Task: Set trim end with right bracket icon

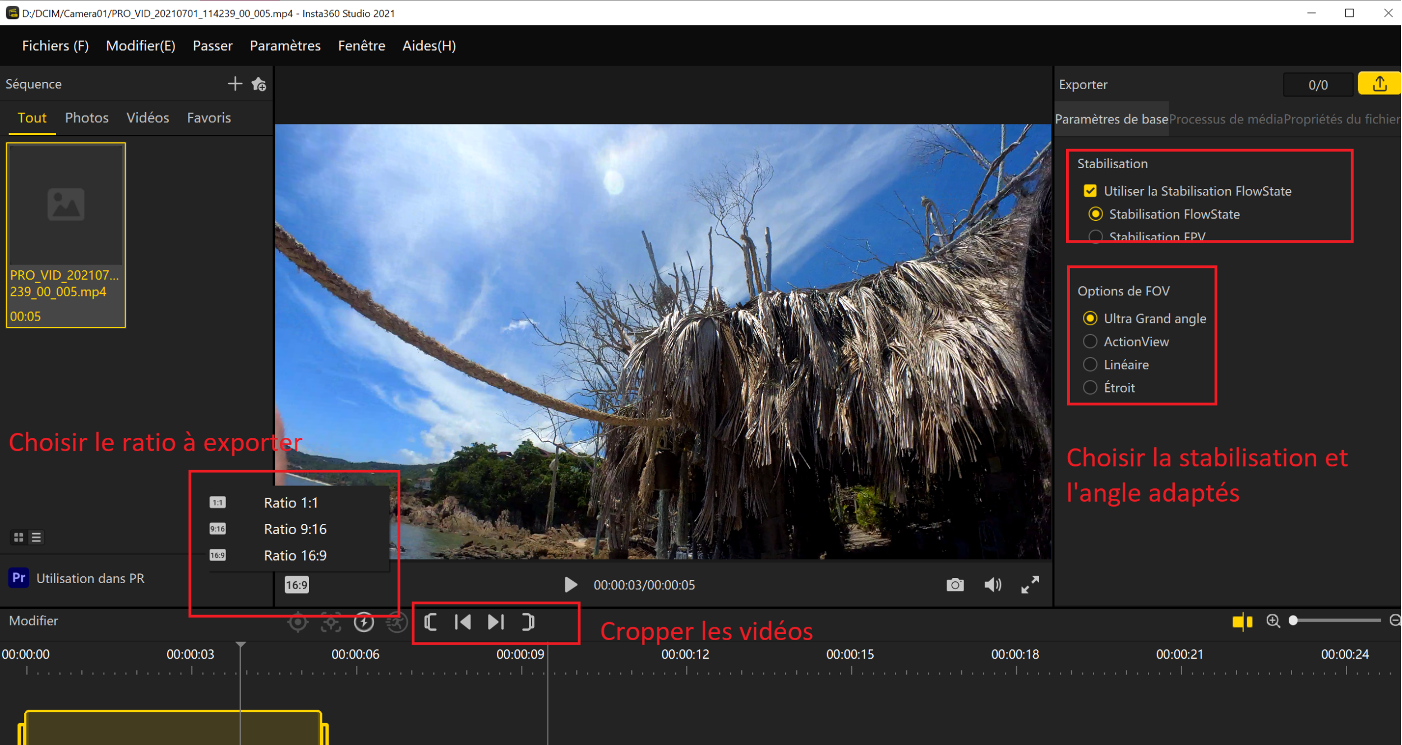Action: click(528, 622)
